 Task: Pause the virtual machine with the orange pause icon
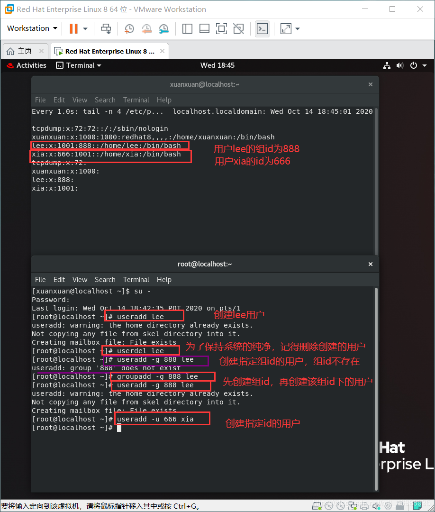(74, 29)
